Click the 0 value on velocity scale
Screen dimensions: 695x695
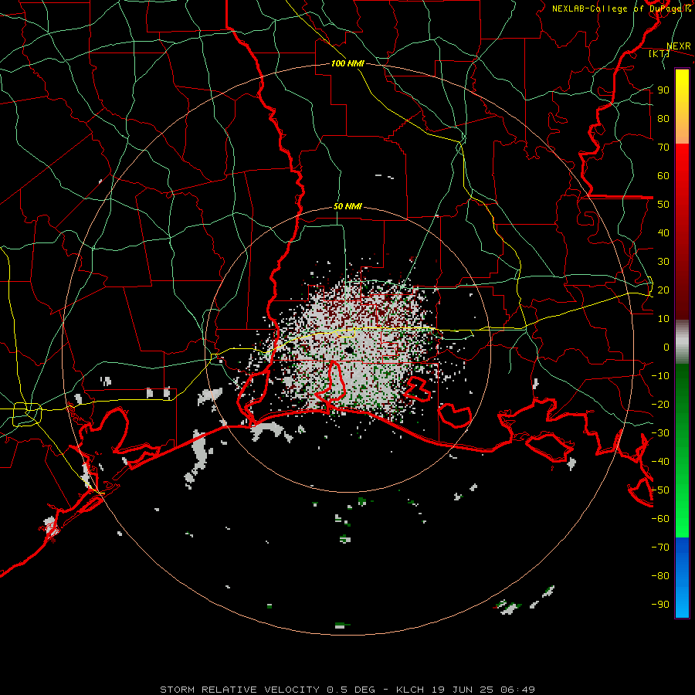666,347
